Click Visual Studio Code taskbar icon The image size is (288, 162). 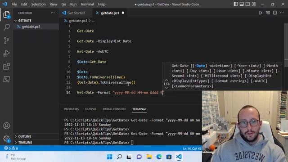[x=179, y=157]
